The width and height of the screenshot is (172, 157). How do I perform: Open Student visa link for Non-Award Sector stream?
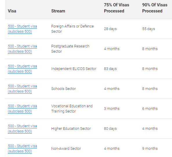click(x=22, y=148)
